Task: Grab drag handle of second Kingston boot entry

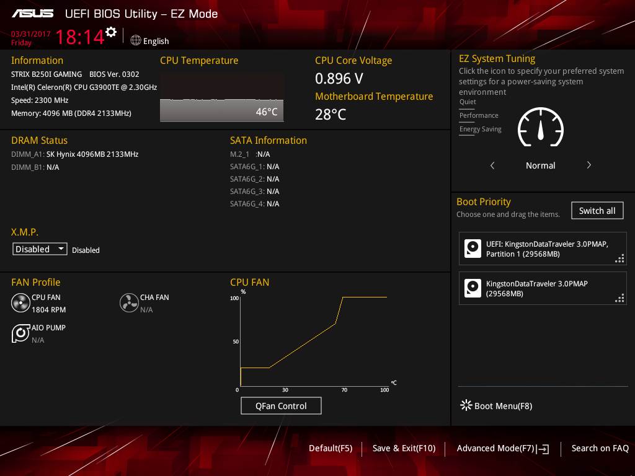Action: pos(619,298)
